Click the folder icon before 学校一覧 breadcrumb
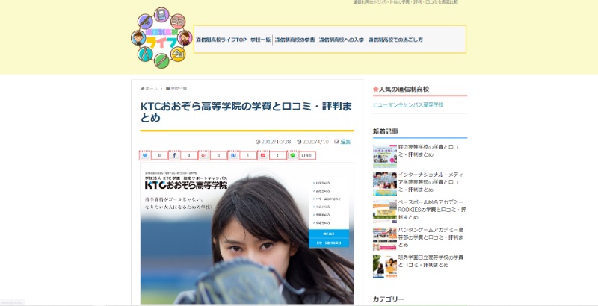Viewport: 598px width, 306px height. click(x=167, y=89)
